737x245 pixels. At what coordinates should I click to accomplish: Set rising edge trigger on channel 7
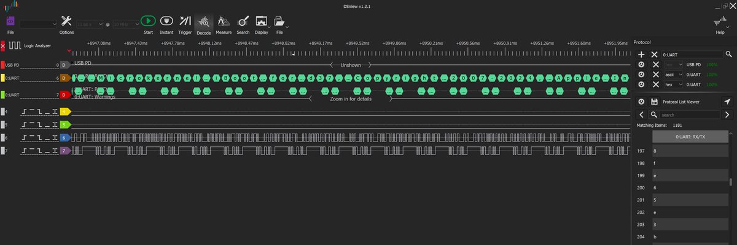(25, 150)
